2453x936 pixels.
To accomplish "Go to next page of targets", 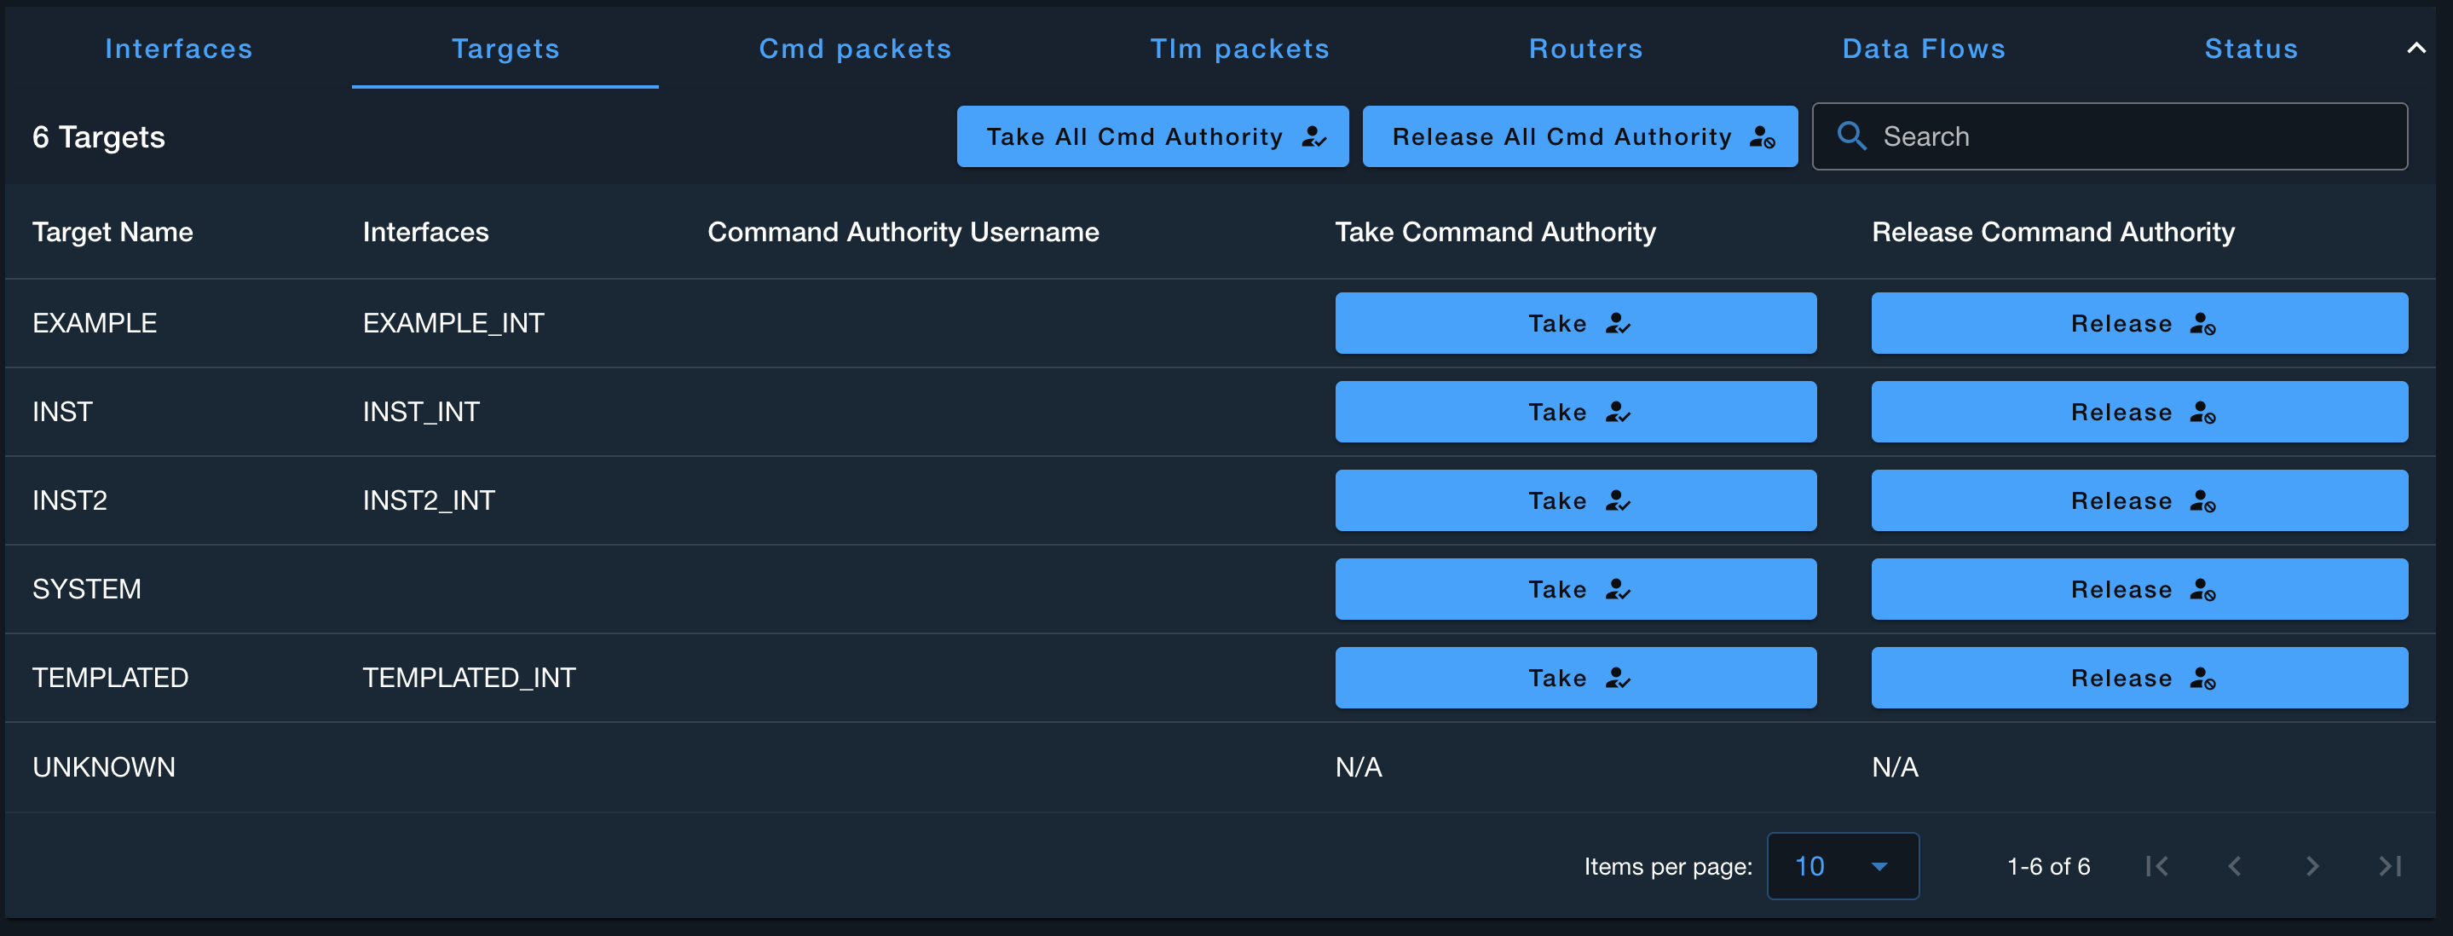I will tap(2312, 865).
